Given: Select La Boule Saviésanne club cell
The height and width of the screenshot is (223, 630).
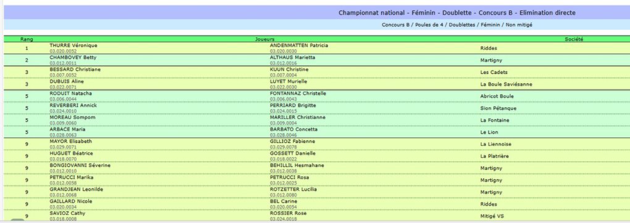Looking at the screenshot, I should pyautogui.click(x=506, y=84).
